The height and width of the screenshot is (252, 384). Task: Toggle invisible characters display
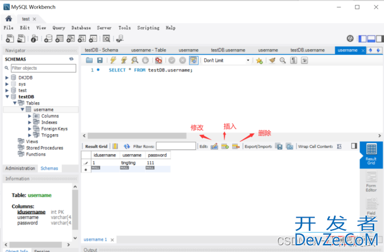click(x=294, y=61)
